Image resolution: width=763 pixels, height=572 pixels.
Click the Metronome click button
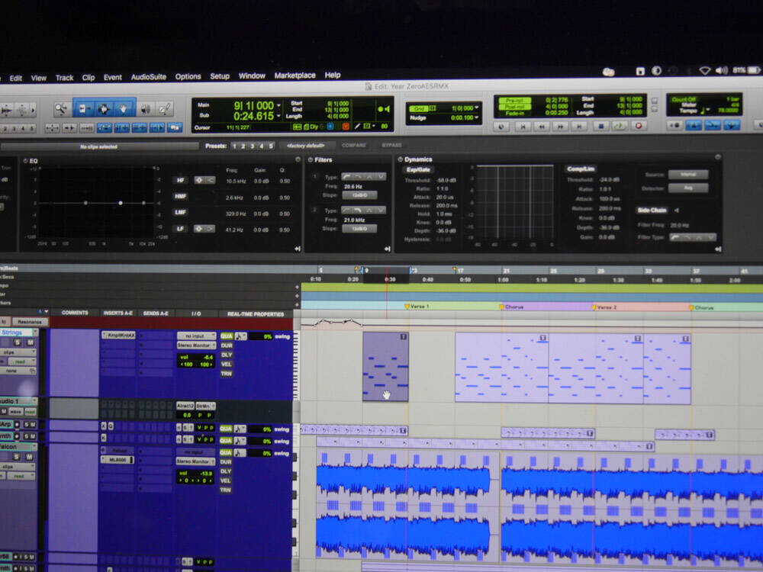pyautogui.click(x=694, y=126)
